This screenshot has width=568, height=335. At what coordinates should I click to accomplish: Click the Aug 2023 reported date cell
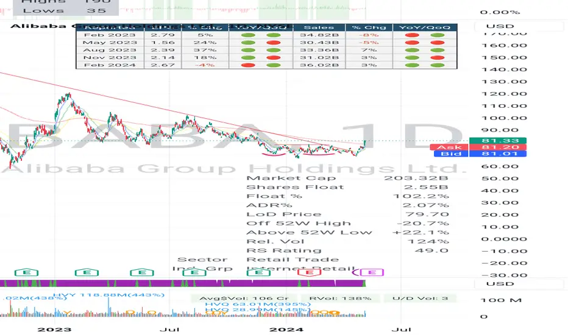coord(110,50)
